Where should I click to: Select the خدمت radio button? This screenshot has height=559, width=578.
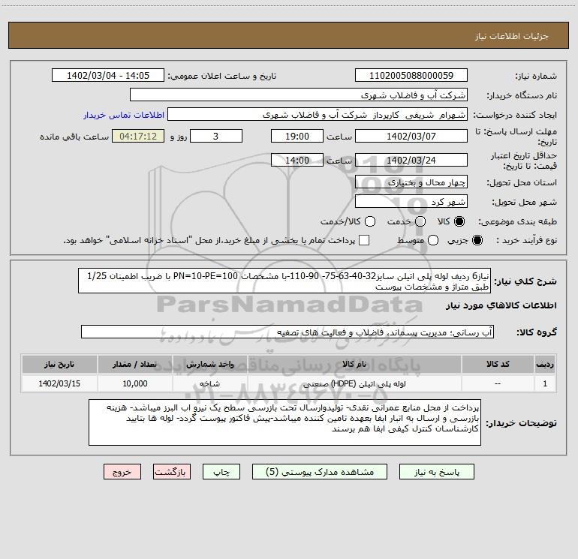[x=420, y=221]
